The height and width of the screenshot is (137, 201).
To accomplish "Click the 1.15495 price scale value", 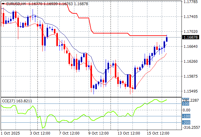I will 191,91.
